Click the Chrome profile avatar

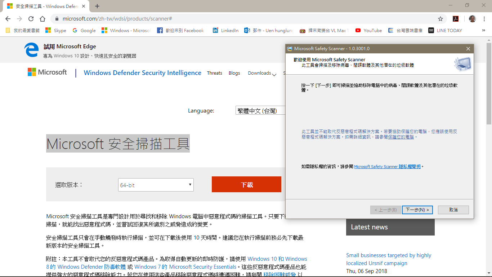(x=472, y=18)
